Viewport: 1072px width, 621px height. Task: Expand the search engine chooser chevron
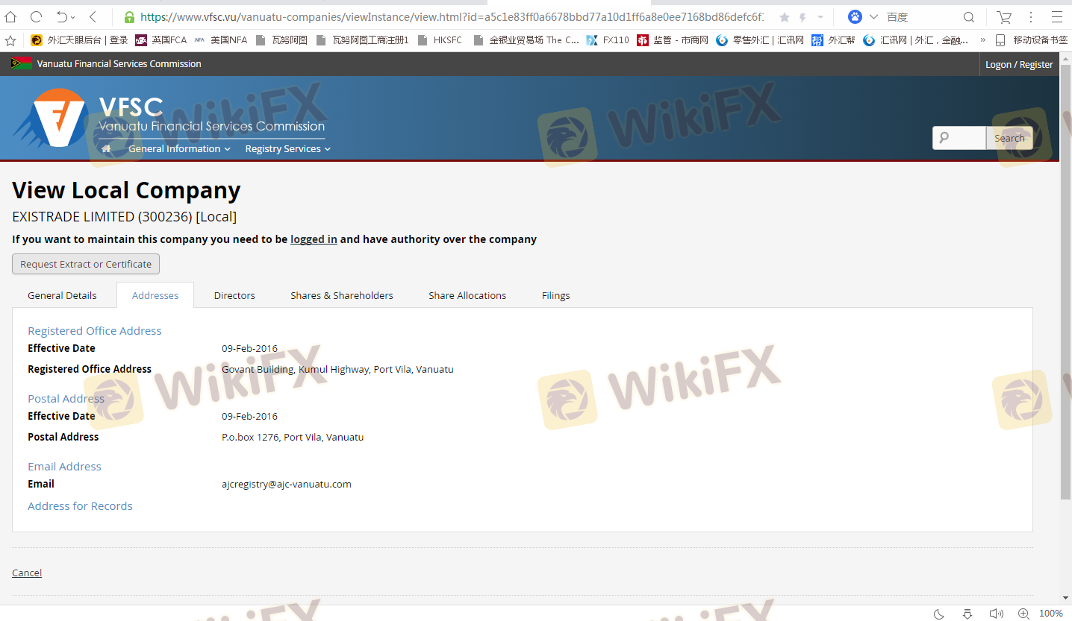(x=873, y=17)
